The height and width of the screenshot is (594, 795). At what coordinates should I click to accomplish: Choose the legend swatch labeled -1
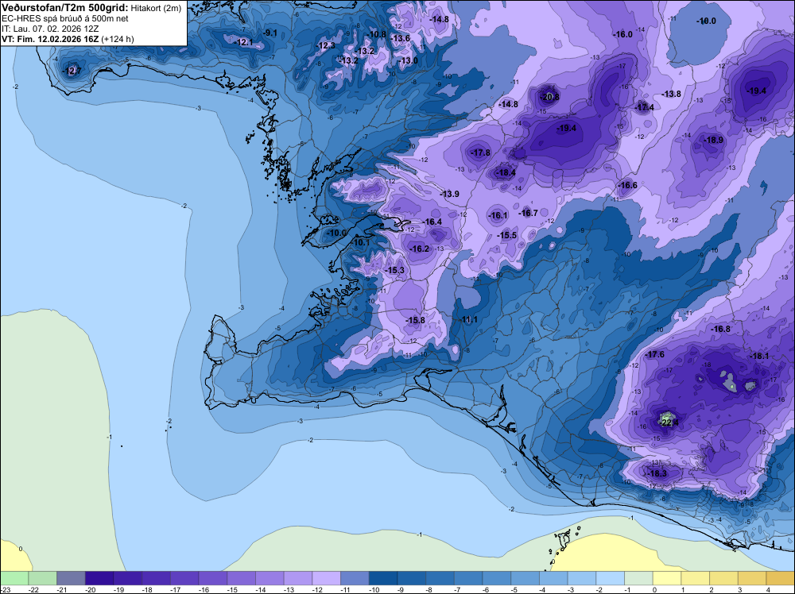[x=639, y=578]
